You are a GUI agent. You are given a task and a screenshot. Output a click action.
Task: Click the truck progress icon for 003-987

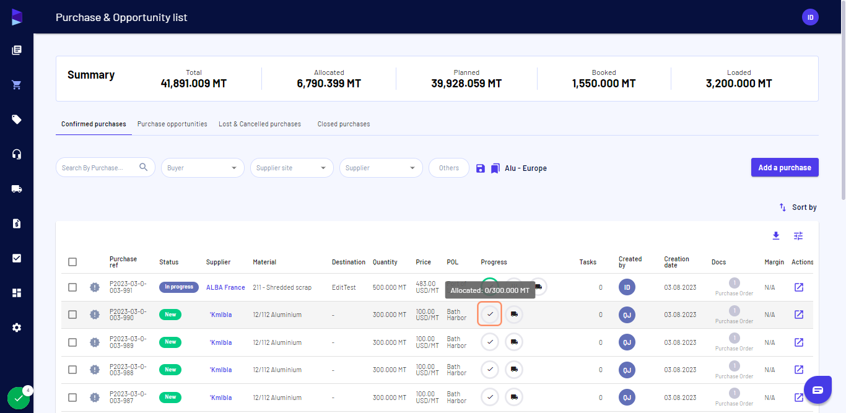(x=514, y=397)
